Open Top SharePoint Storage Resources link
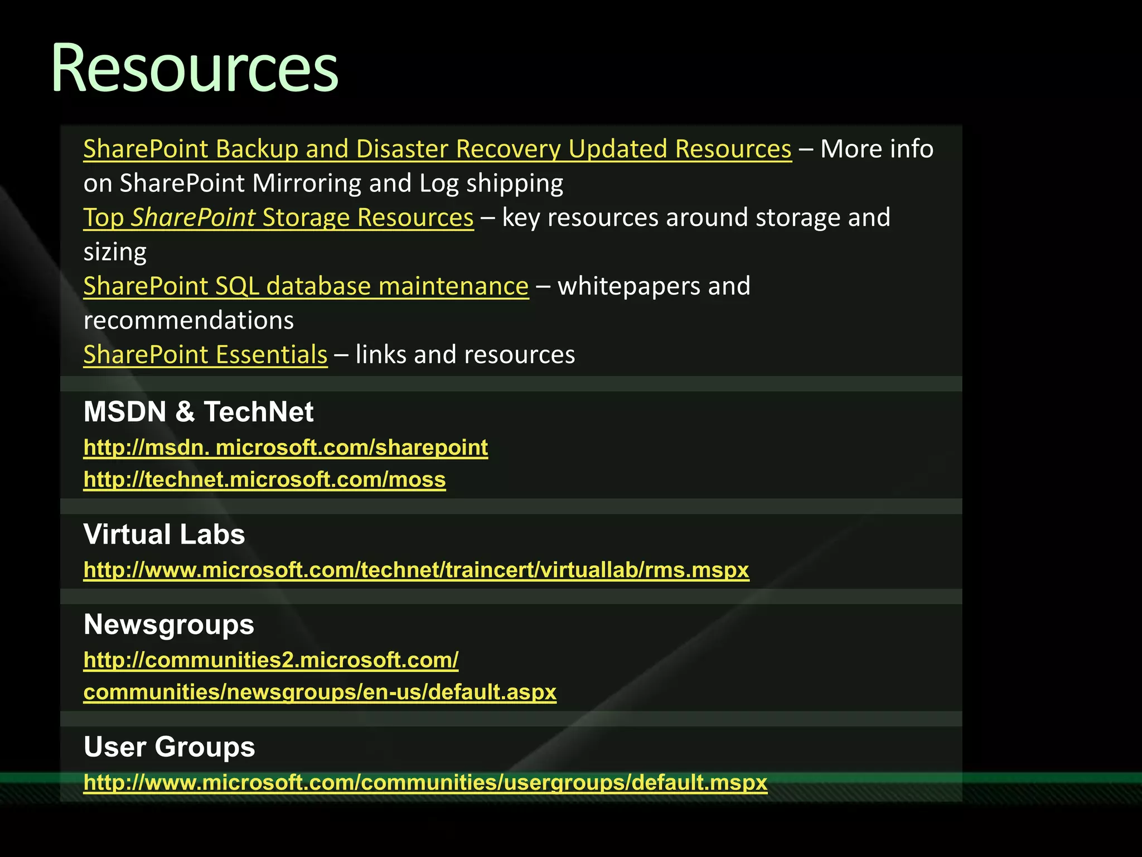Viewport: 1142px width, 857px height. pos(278,218)
